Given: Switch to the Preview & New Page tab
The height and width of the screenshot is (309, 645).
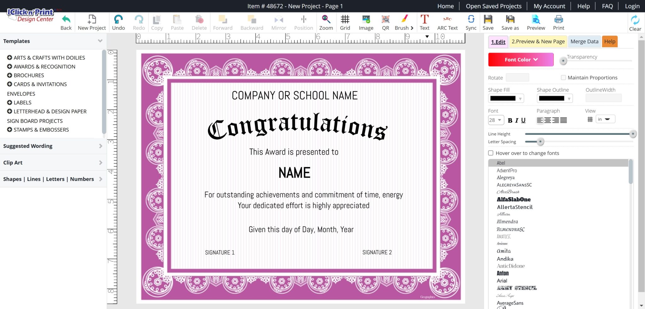Looking at the screenshot, I should tap(538, 41).
